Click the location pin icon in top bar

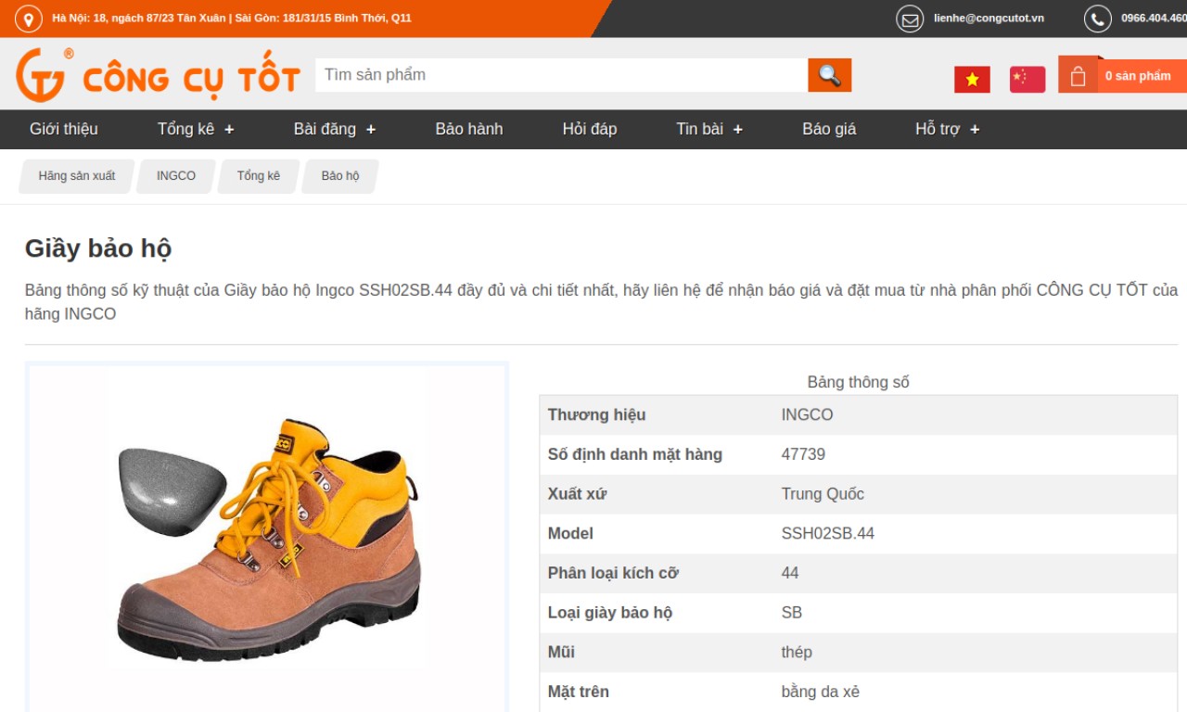click(x=29, y=19)
